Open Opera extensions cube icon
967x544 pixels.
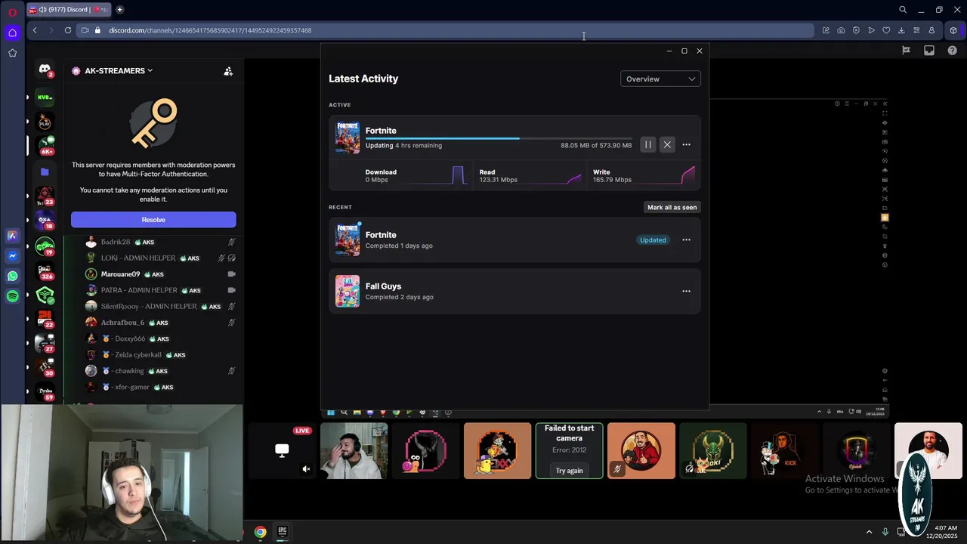[x=953, y=30]
